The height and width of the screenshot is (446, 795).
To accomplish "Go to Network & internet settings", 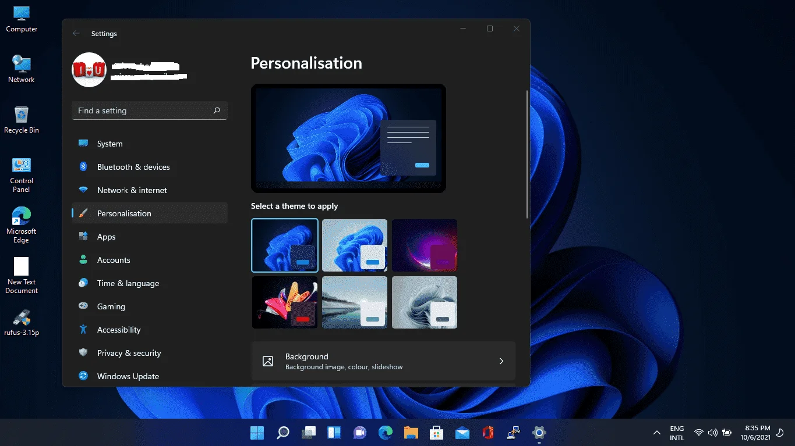I will [x=149, y=190].
